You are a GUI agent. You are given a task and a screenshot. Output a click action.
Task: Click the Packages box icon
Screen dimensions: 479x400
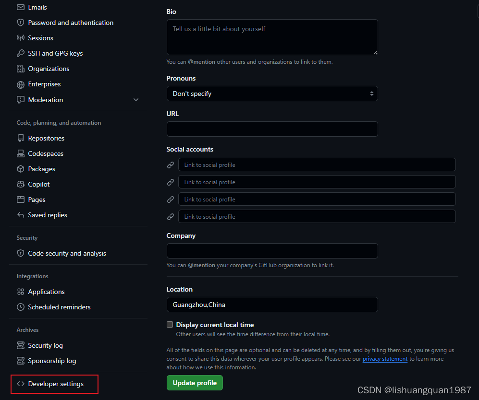point(21,169)
